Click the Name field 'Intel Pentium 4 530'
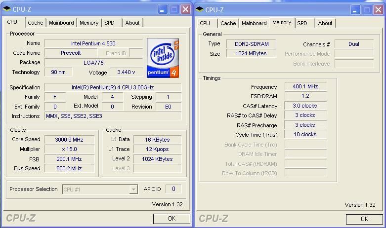The image size is (386, 228). coord(93,43)
